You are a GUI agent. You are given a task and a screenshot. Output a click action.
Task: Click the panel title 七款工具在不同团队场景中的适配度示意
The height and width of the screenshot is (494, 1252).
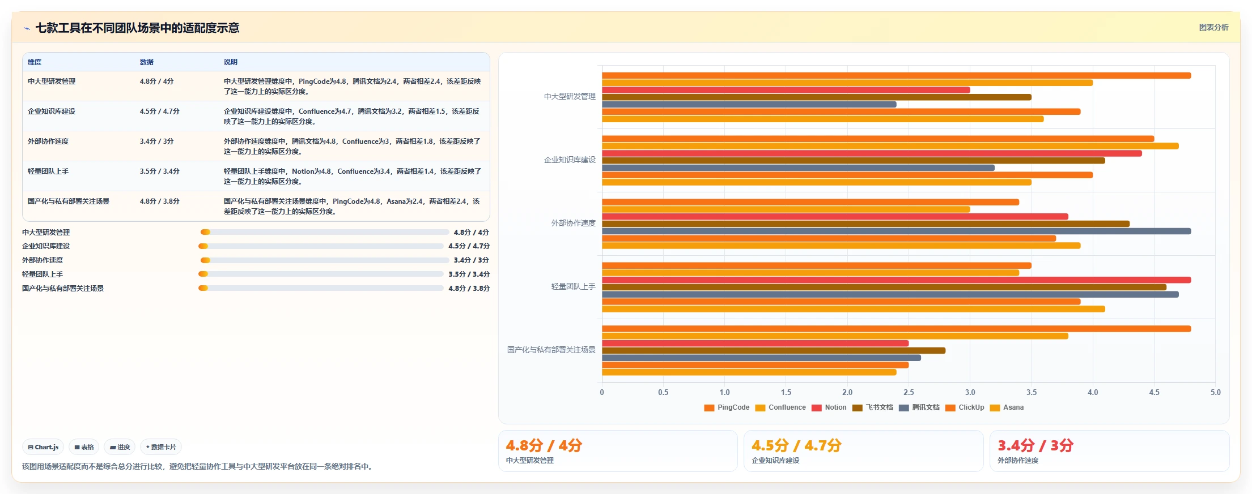(x=138, y=28)
